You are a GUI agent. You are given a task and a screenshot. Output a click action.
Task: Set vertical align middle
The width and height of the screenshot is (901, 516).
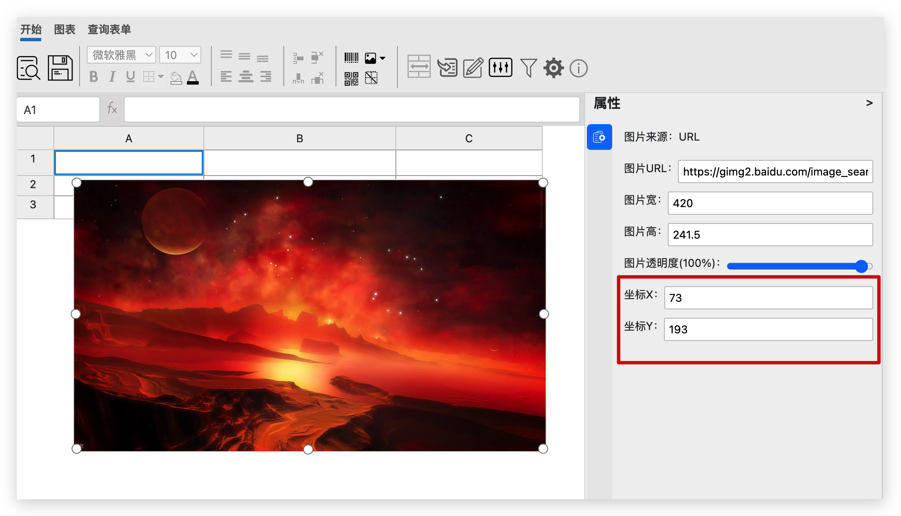[244, 56]
